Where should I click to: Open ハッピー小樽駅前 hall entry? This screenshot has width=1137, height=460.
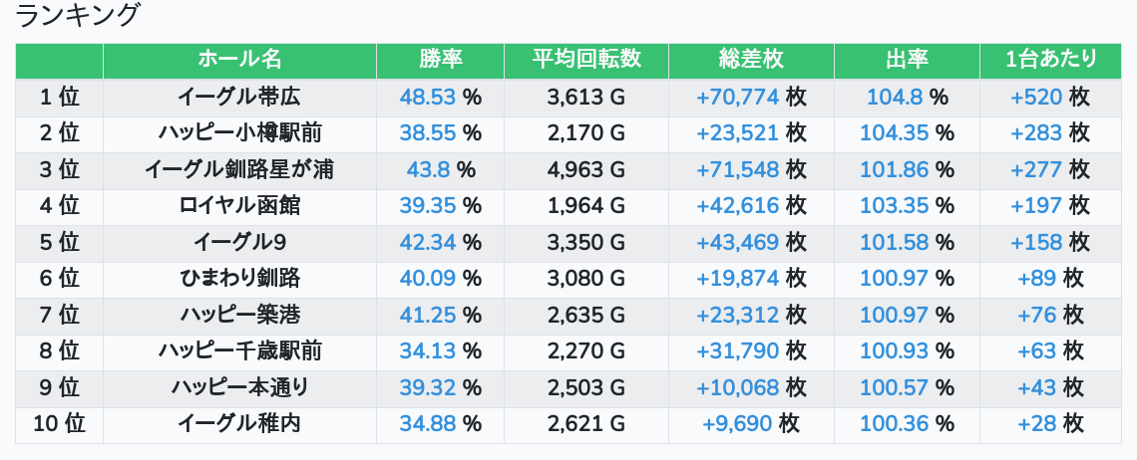tap(239, 133)
